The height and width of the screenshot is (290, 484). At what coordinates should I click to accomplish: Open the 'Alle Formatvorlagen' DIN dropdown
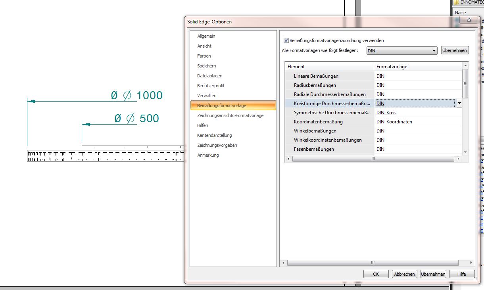(401, 51)
